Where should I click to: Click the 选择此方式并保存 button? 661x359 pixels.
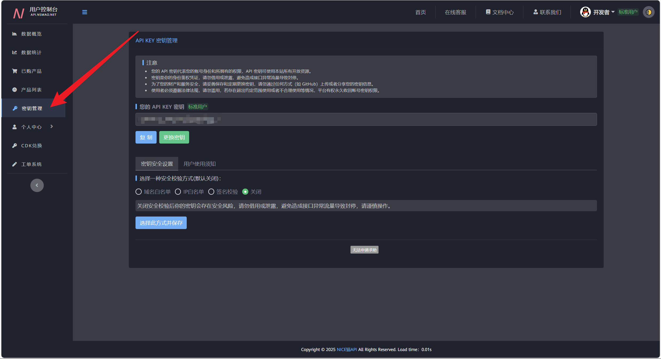pos(161,223)
